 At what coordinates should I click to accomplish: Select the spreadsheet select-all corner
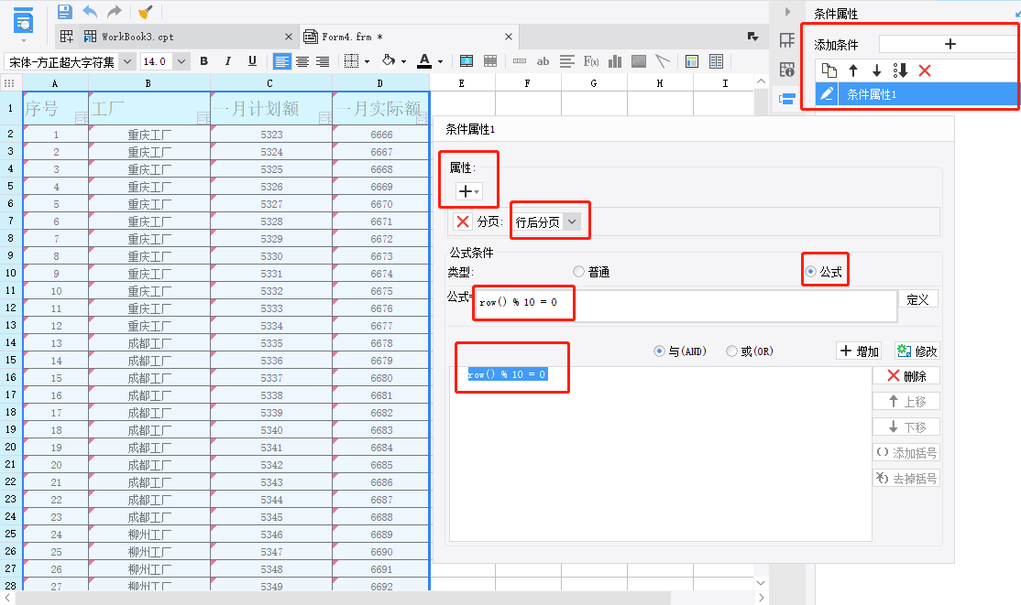tap(10, 83)
